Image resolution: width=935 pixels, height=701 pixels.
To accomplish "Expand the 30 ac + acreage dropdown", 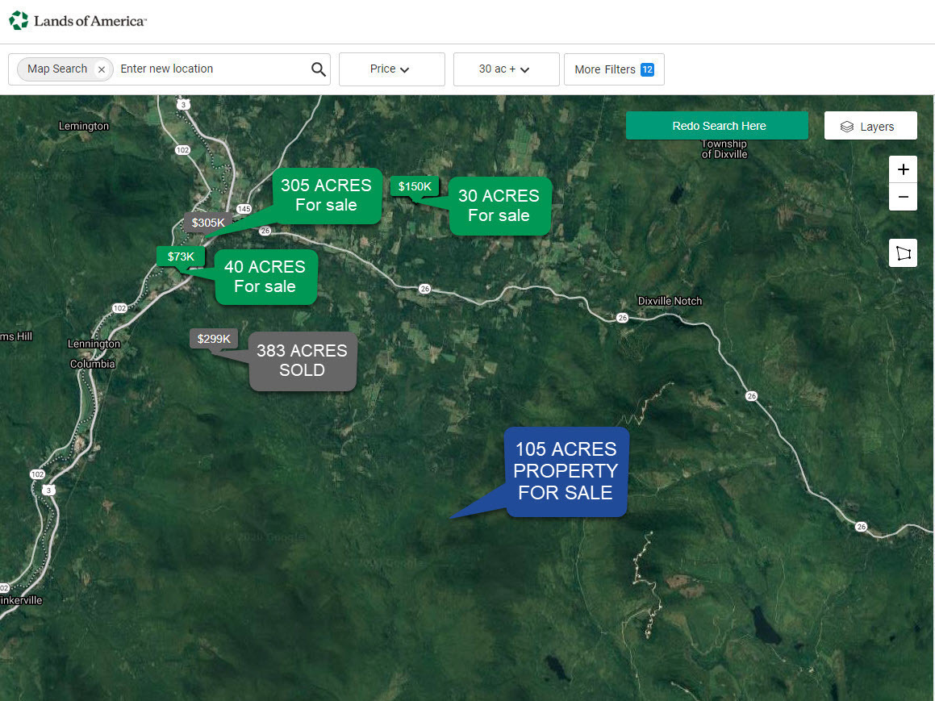I will pos(507,69).
